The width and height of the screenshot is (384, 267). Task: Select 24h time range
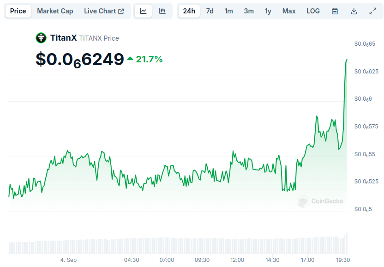[189, 11]
